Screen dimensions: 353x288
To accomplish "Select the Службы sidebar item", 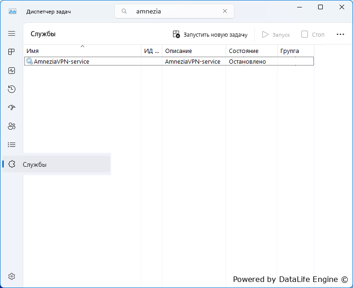I will (x=56, y=164).
